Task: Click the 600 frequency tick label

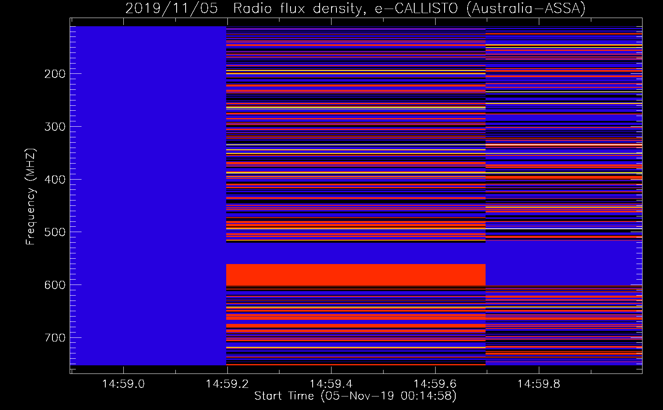Action: (x=55, y=285)
